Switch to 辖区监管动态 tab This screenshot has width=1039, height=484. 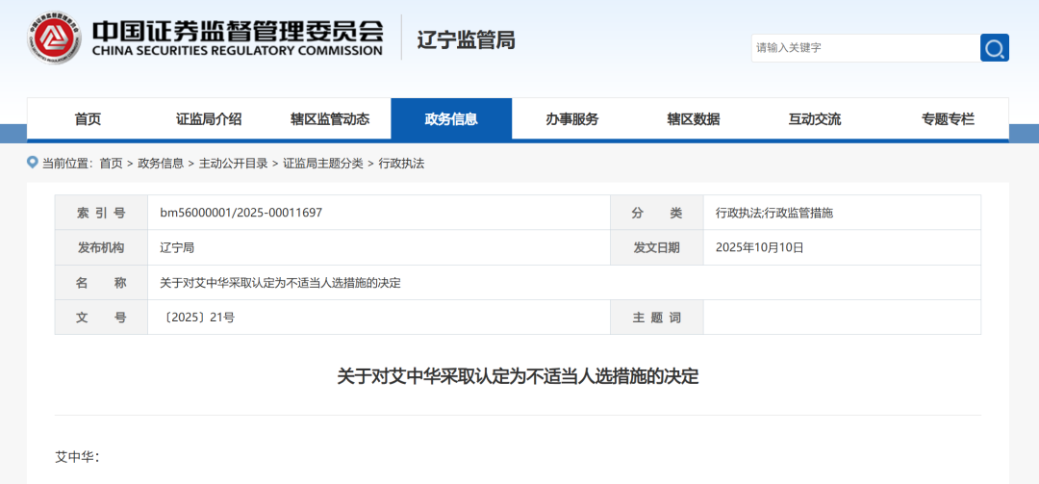(330, 119)
